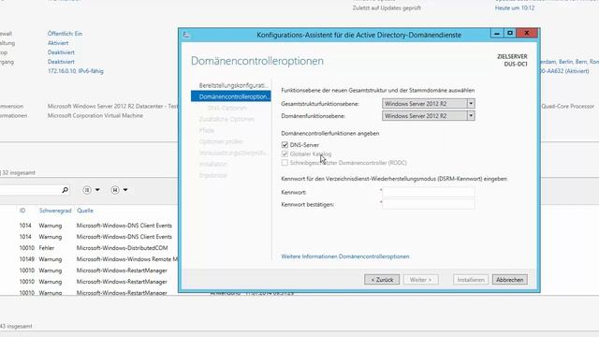Click the Heute um 10:12 update link
Image resolution: width=599 pixels, height=337 pixels.
[x=515, y=8]
